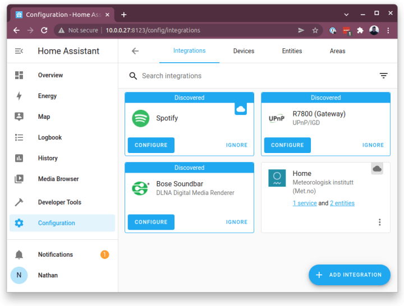Viewport: 404px width, 306px height.
Task: Open browser extensions puzzle icon
Action: 360,30
